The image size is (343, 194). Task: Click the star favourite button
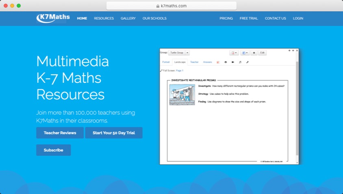point(254,53)
